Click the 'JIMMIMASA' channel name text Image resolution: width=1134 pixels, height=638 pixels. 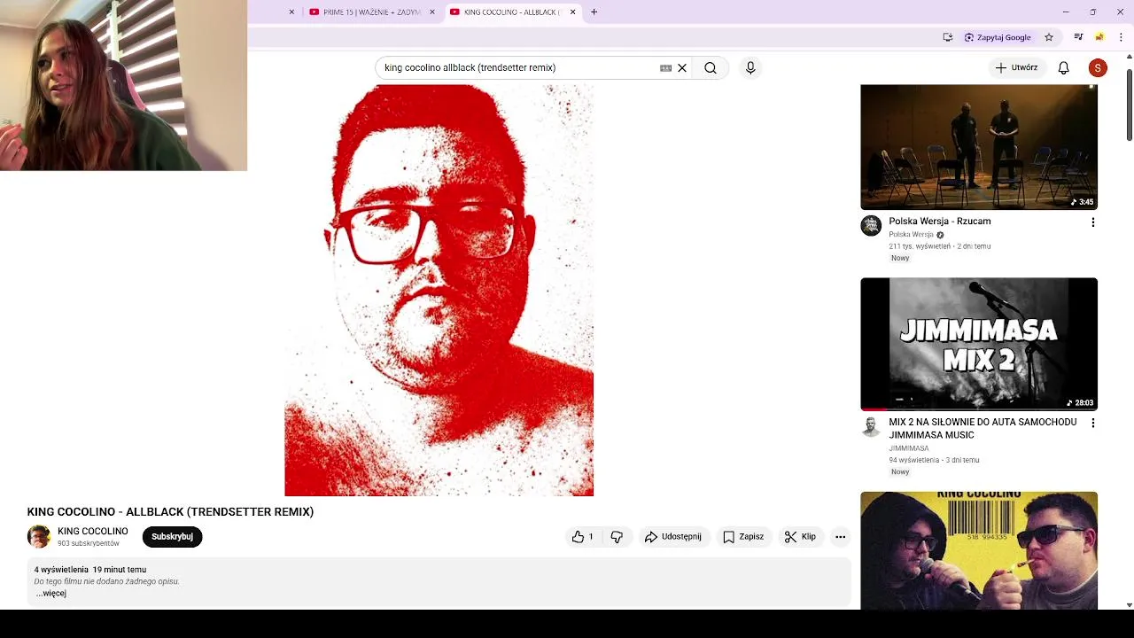[x=909, y=448]
